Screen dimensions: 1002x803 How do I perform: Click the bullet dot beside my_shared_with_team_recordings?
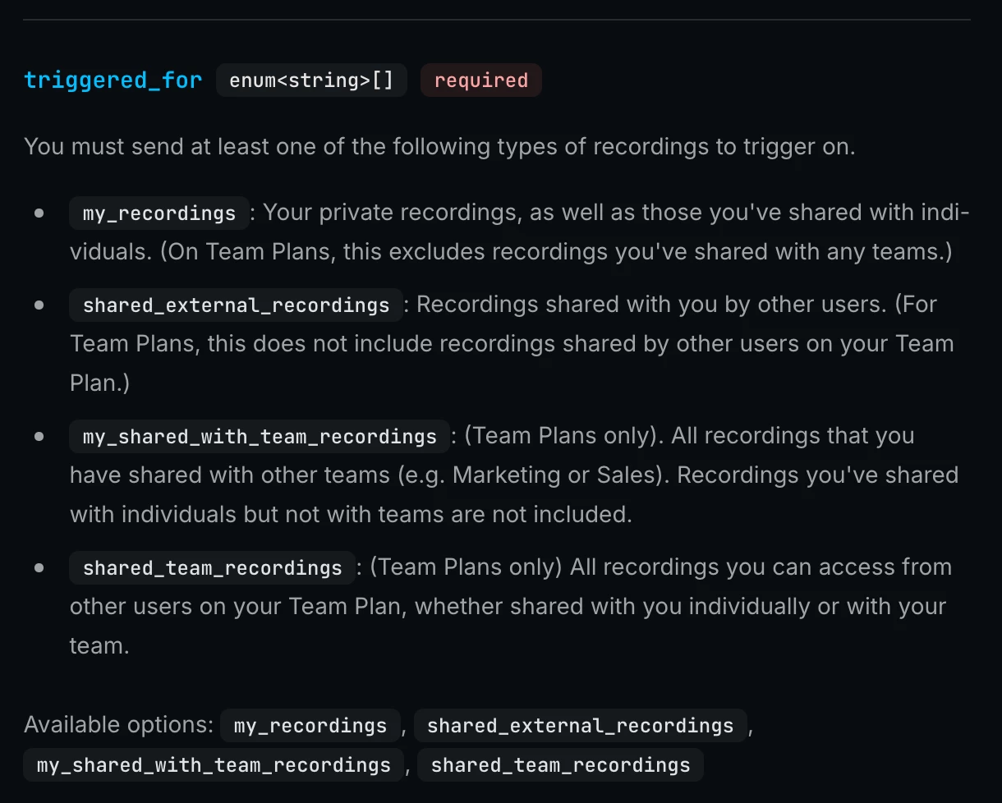[x=39, y=436]
